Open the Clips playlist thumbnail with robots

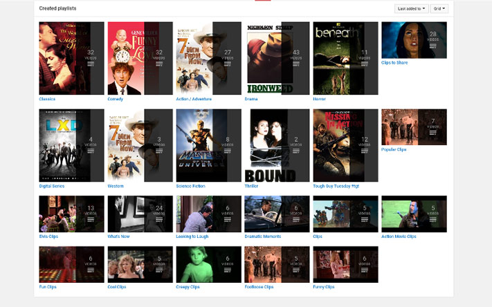pos(346,214)
